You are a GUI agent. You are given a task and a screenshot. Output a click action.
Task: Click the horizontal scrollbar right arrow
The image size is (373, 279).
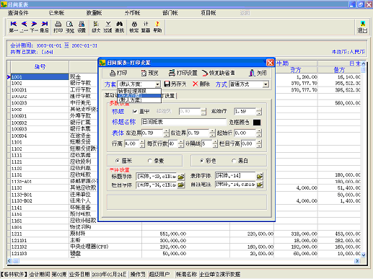tap(357, 261)
